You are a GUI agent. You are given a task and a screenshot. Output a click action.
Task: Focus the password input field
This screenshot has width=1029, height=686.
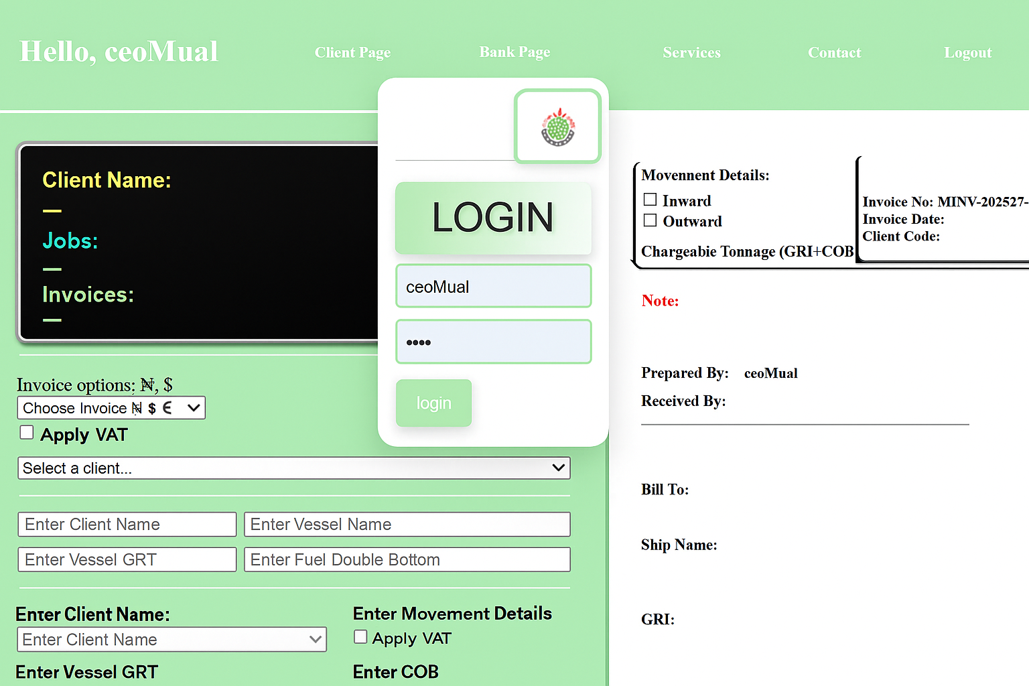[493, 342]
